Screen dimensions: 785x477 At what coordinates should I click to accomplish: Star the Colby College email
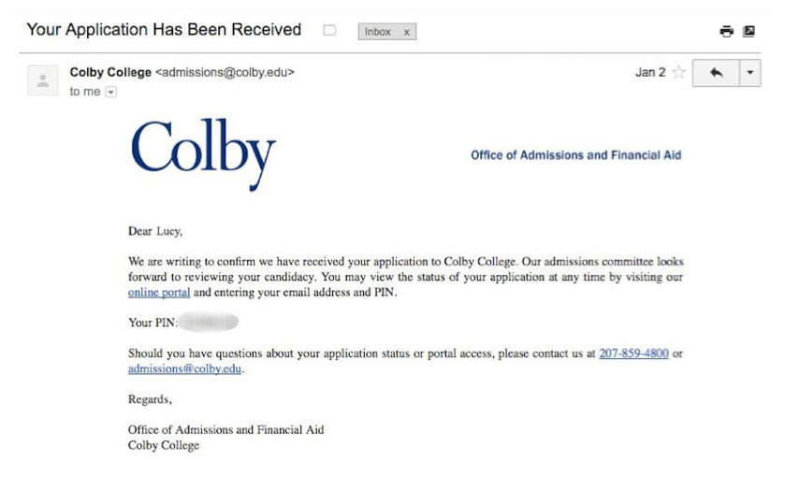679,73
